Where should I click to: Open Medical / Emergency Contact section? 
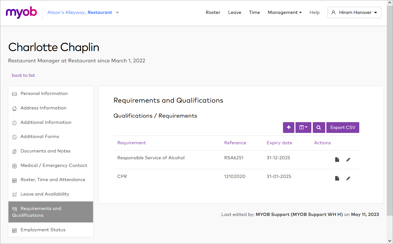pos(54,166)
